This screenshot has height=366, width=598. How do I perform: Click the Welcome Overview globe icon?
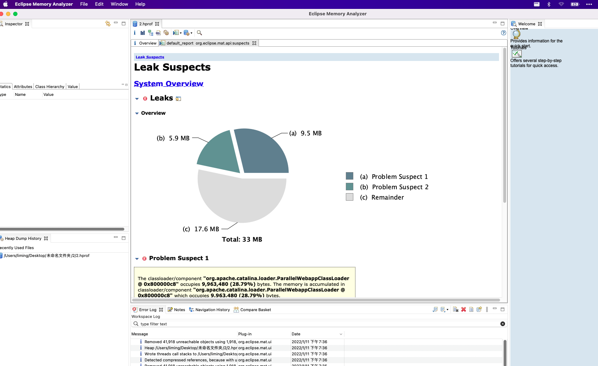[516, 34]
